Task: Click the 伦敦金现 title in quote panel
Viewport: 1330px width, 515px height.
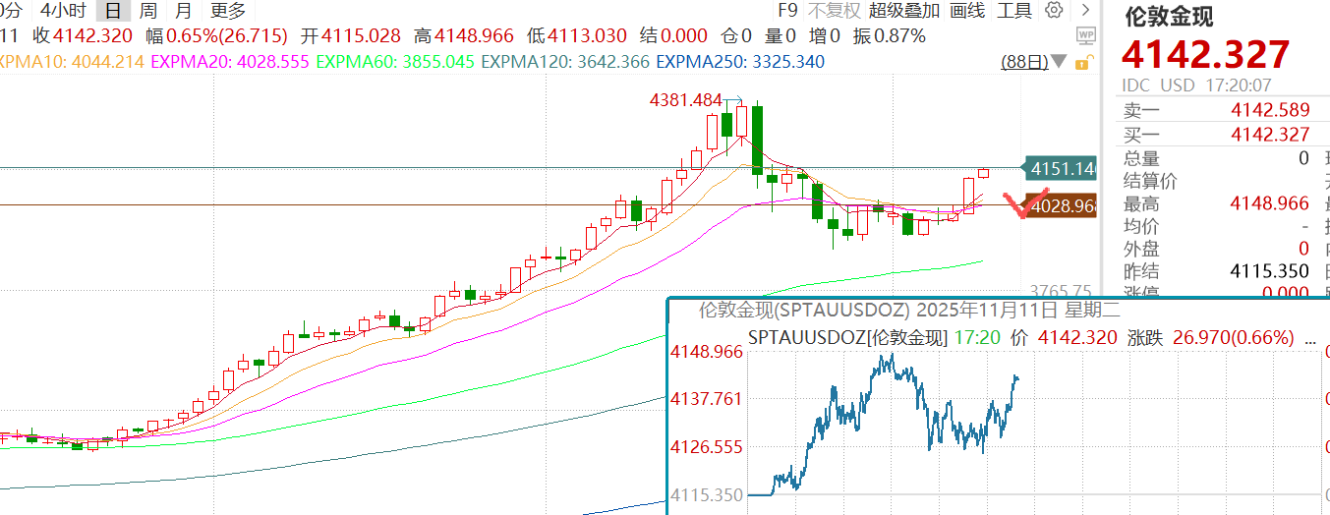Action: (1169, 17)
